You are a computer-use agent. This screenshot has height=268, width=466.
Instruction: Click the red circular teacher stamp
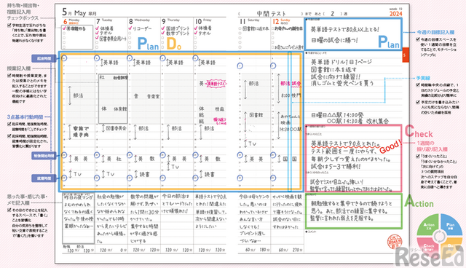pos(395,242)
